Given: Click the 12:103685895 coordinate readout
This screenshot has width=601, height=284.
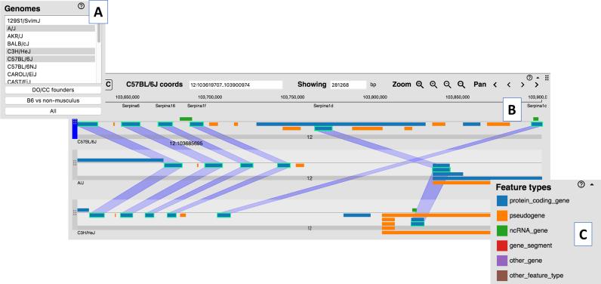Looking at the screenshot, I should [x=186, y=144].
